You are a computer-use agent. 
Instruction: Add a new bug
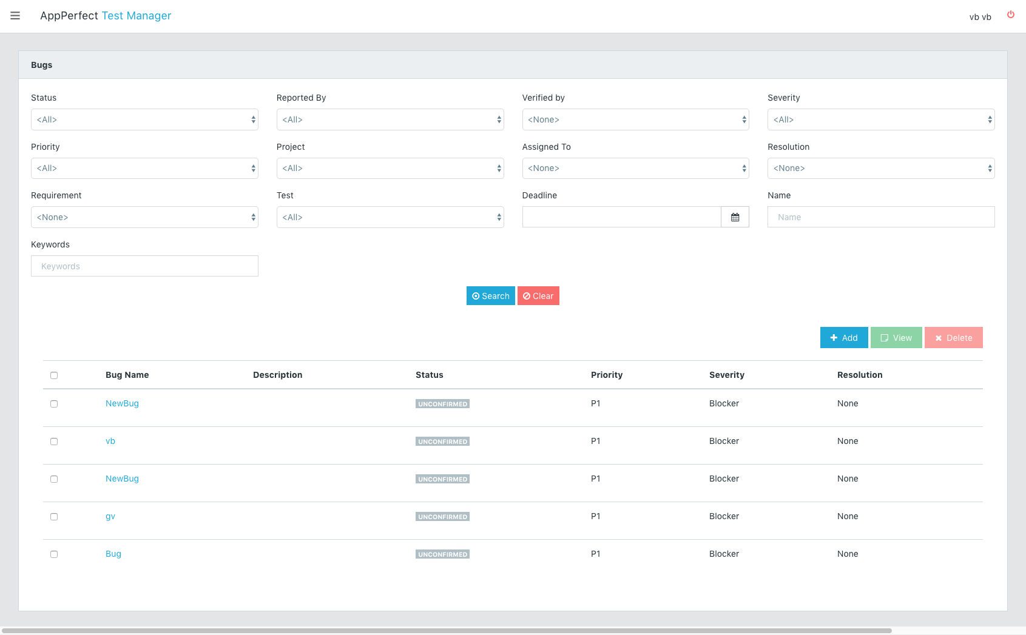tap(844, 338)
